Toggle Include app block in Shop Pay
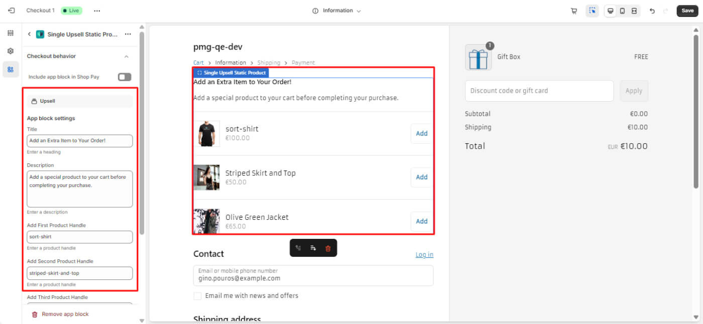 click(x=124, y=77)
